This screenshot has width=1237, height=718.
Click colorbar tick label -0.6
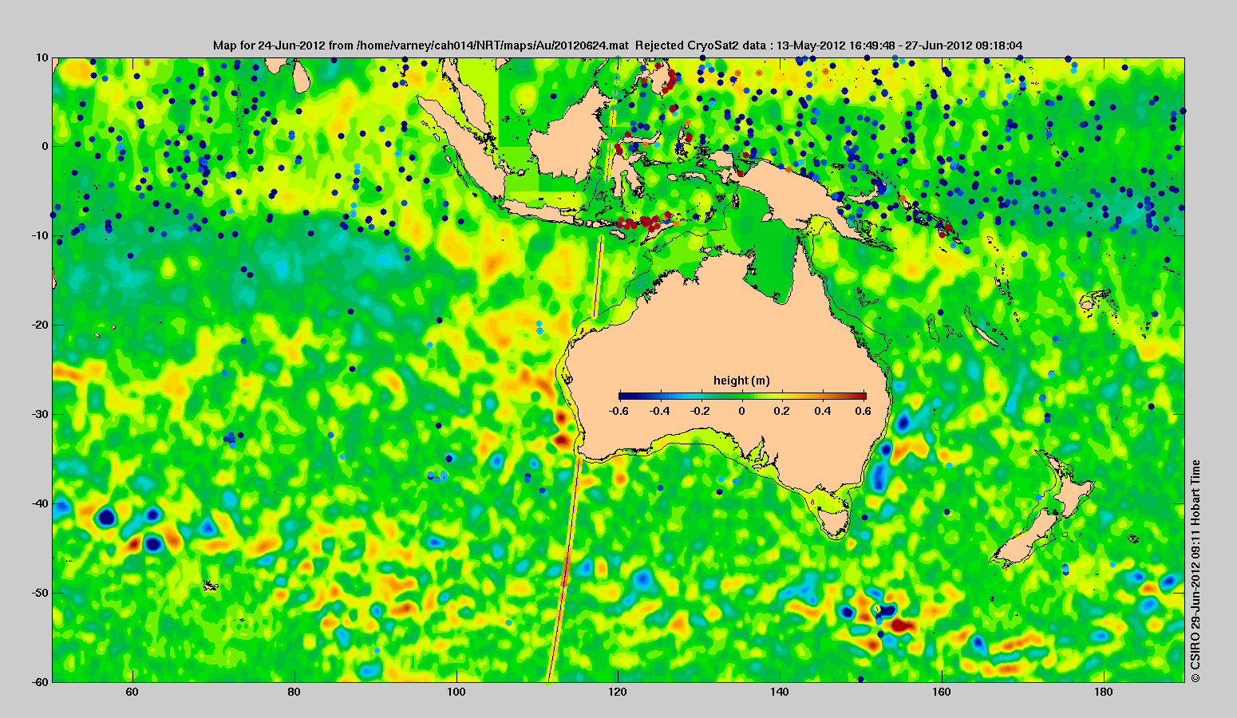click(618, 411)
